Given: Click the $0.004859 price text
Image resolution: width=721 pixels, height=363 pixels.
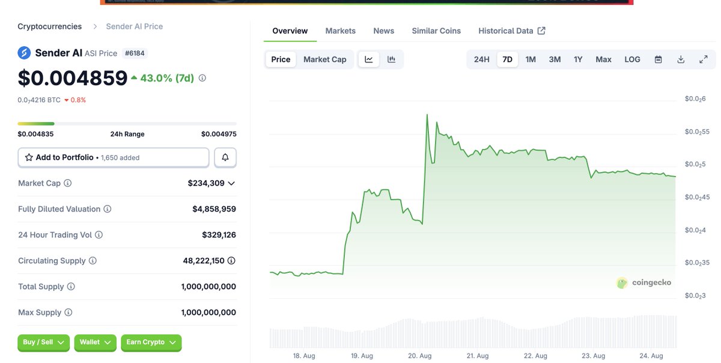Looking at the screenshot, I should [73, 78].
